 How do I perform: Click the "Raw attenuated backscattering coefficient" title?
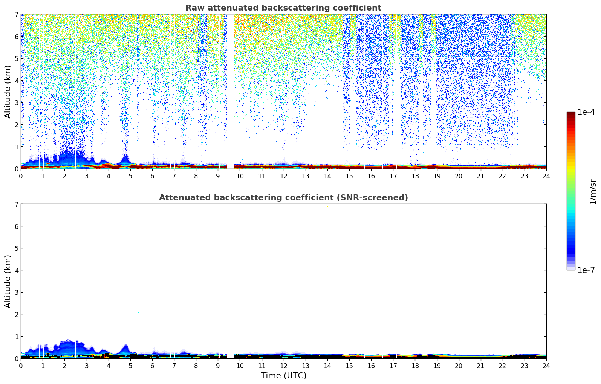283,8
